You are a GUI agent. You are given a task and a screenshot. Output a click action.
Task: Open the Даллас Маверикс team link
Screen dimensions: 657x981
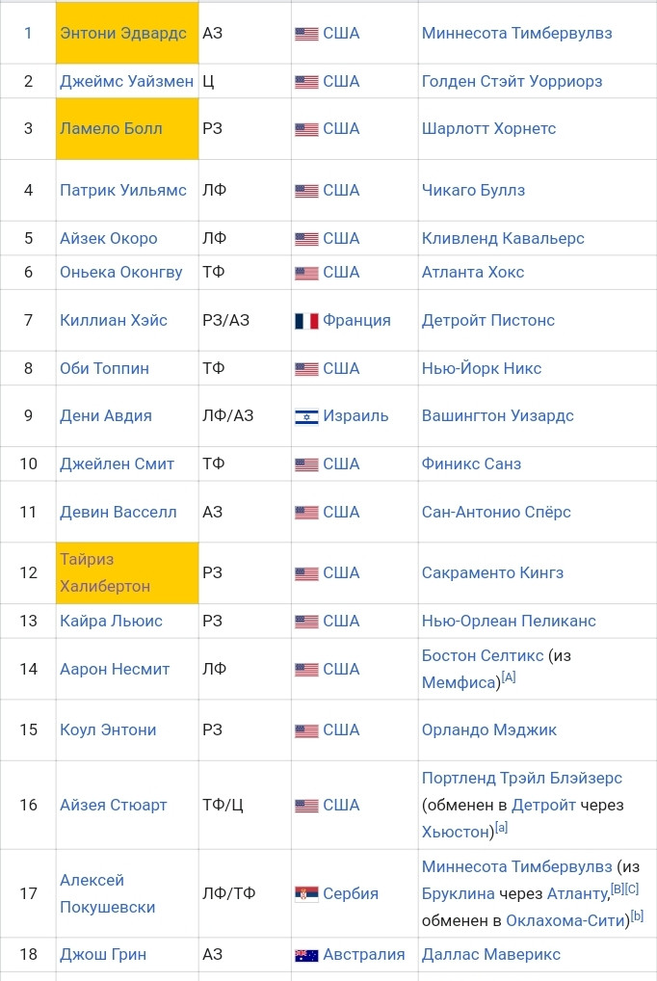(491, 954)
